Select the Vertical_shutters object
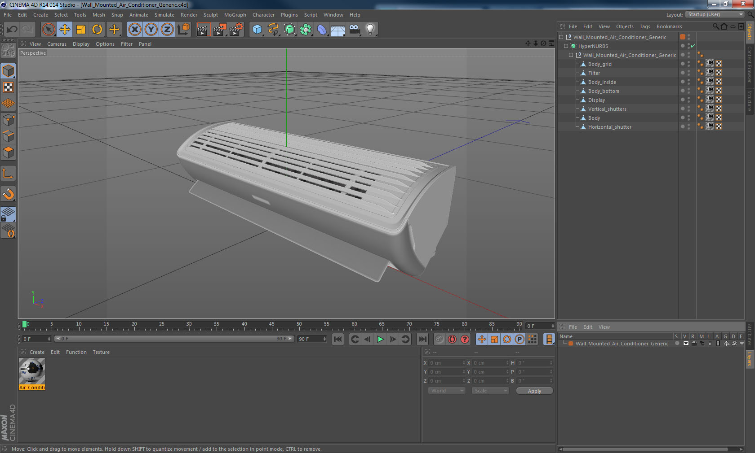 point(607,109)
